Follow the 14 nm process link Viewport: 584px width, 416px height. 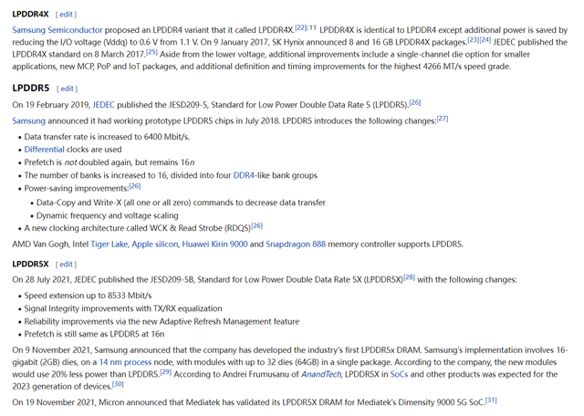(x=125, y=362)
